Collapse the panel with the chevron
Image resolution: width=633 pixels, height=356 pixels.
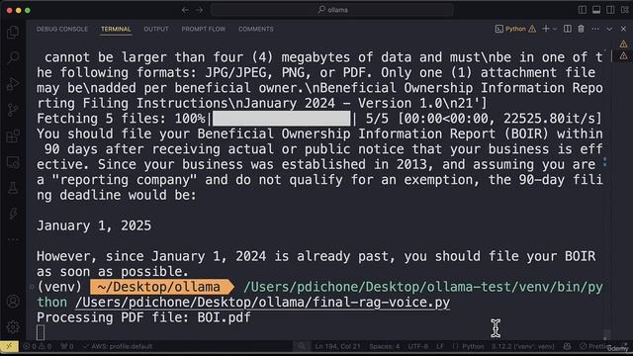[x=609, y=29]
